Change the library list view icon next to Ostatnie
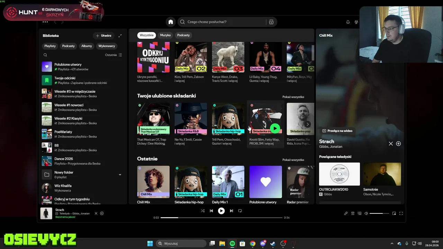The image size is (443, 249). point(120,55)
